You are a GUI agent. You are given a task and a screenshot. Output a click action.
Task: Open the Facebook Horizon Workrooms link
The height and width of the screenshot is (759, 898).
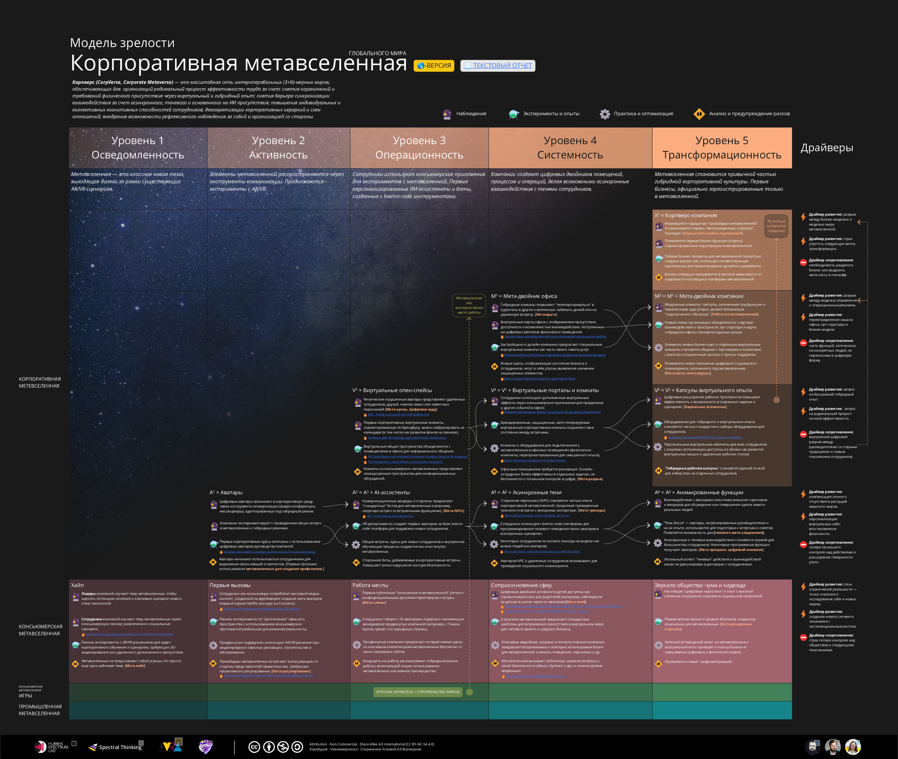click(407, 438)
